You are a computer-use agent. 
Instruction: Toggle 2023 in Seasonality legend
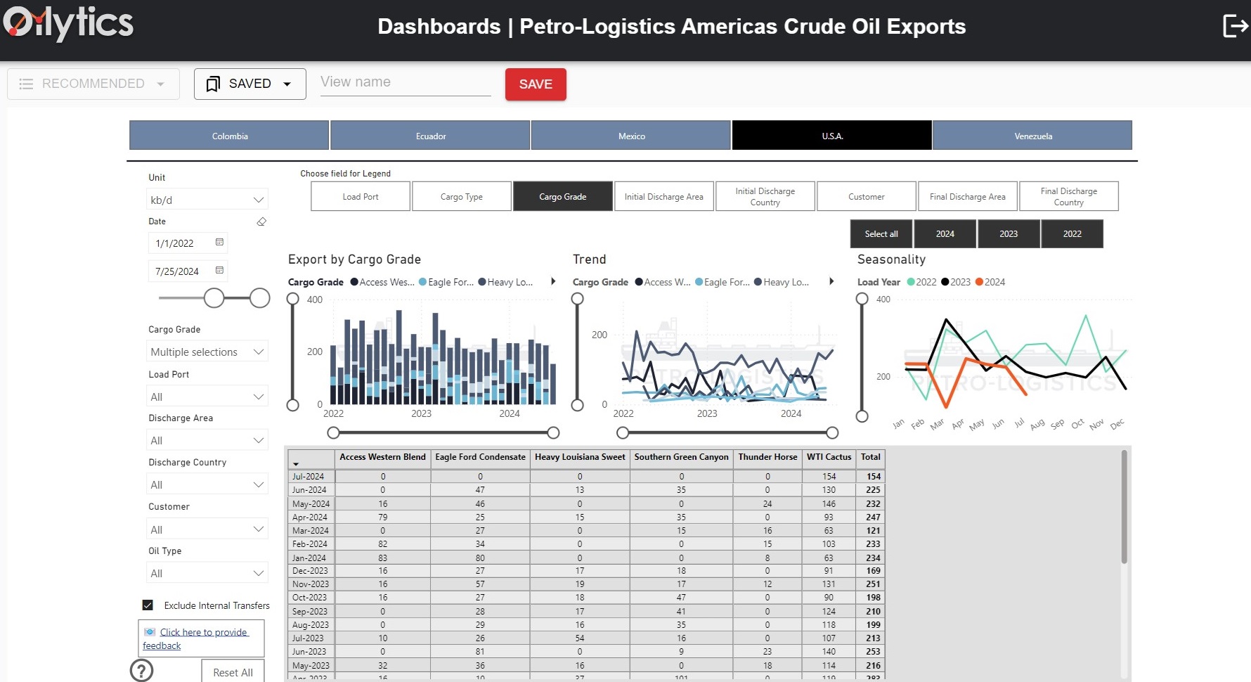pos(956,282)
